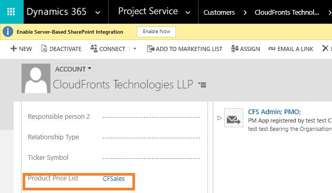332x193 pixels.
Task: Click the X icon in command bar
Action: (x=325, y=48)
